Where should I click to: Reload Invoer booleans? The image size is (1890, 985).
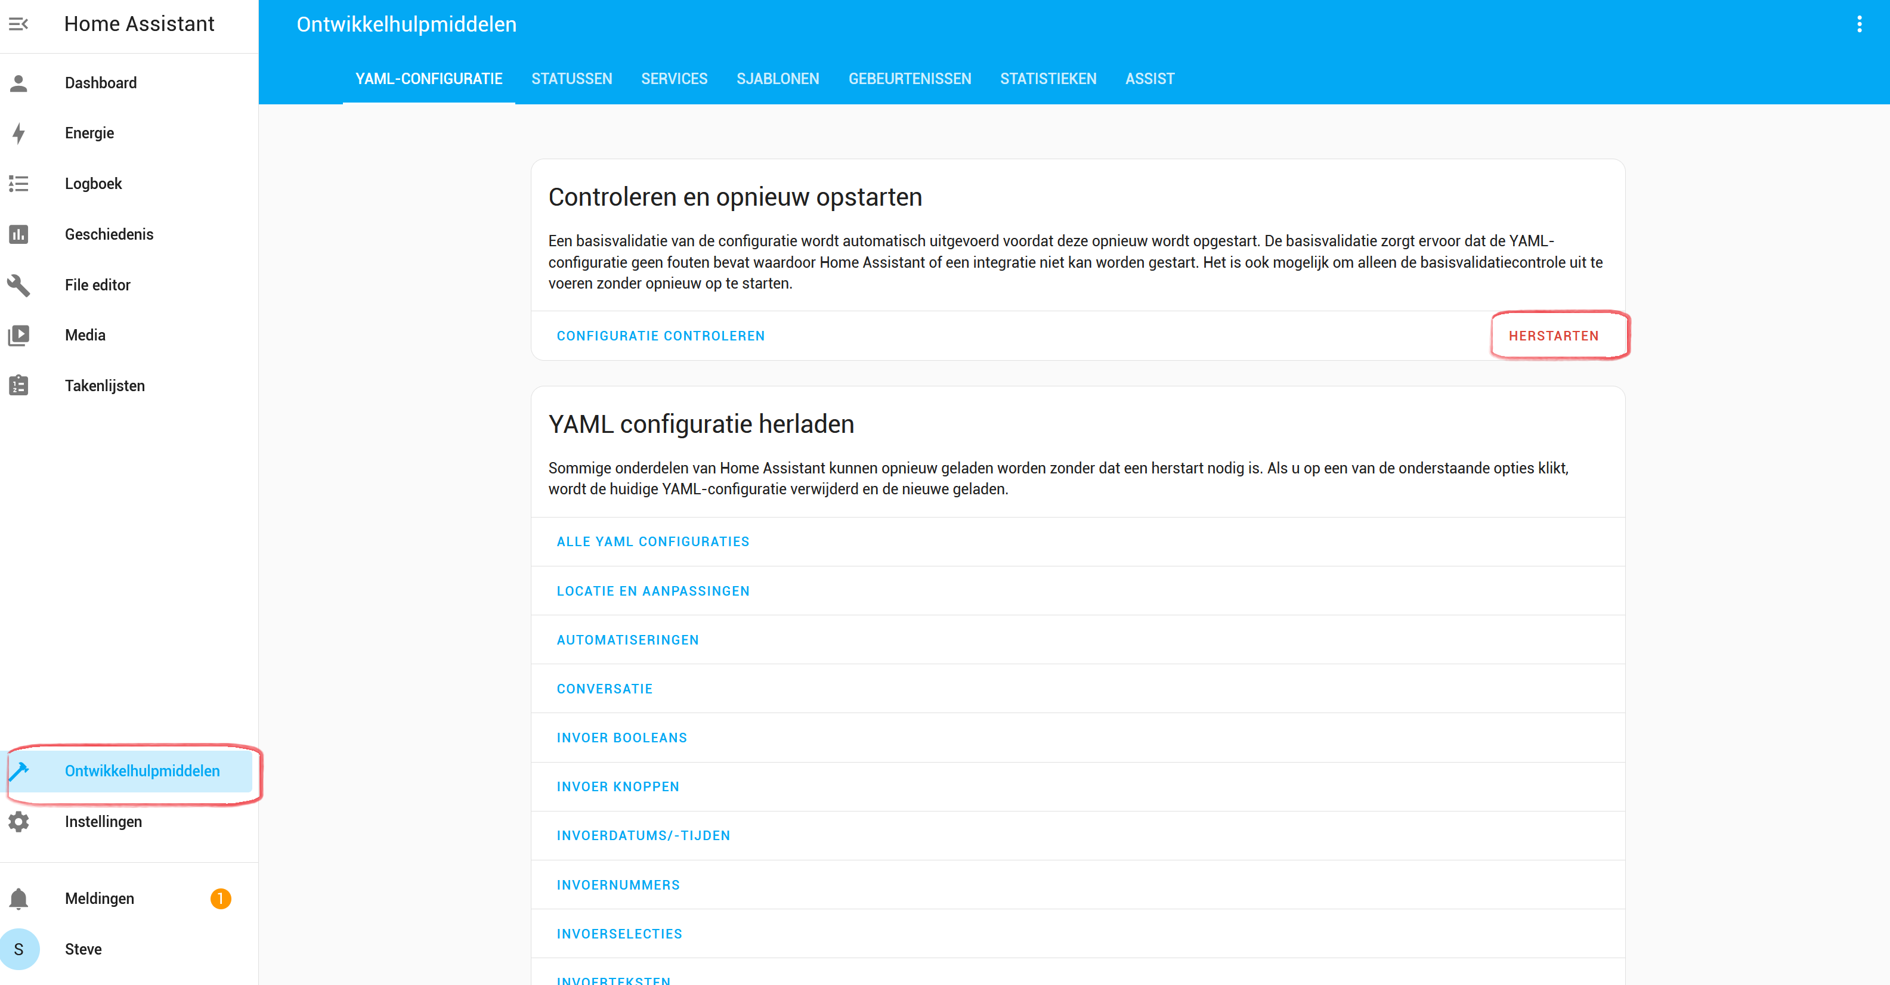[621, 738]
